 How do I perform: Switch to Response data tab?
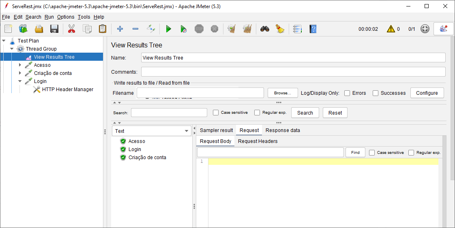coord(283,130)
